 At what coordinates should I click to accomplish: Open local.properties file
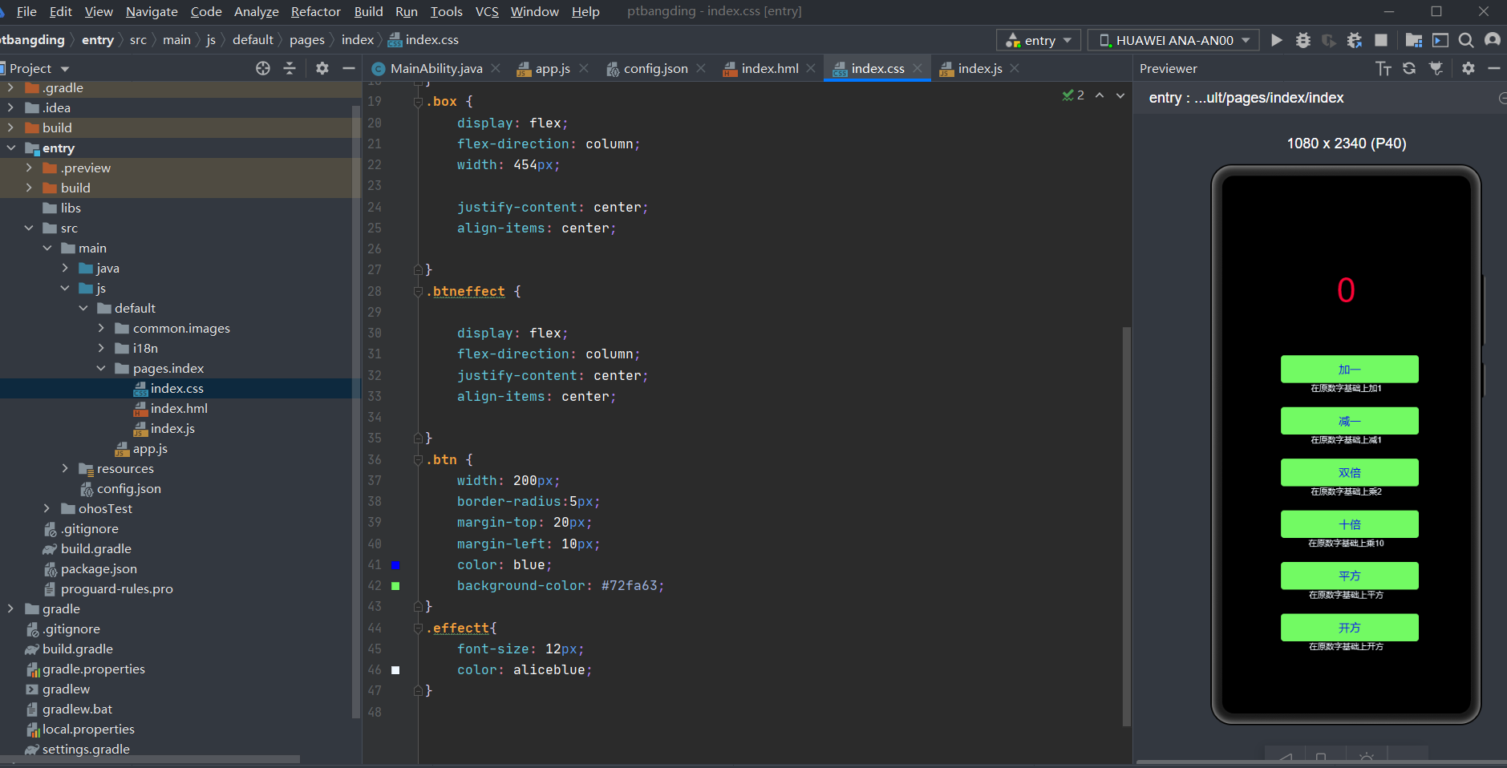coord(88,729)
